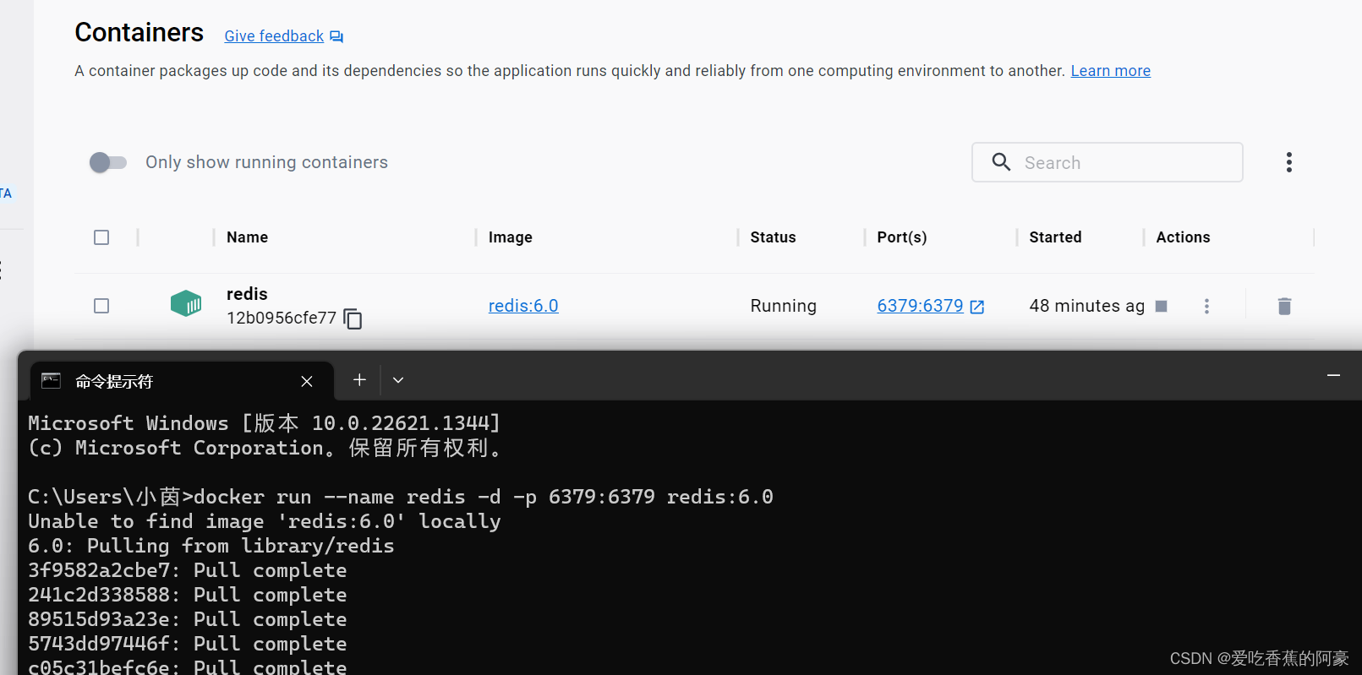Open a new terminal tab

click(x=359, y=380)
